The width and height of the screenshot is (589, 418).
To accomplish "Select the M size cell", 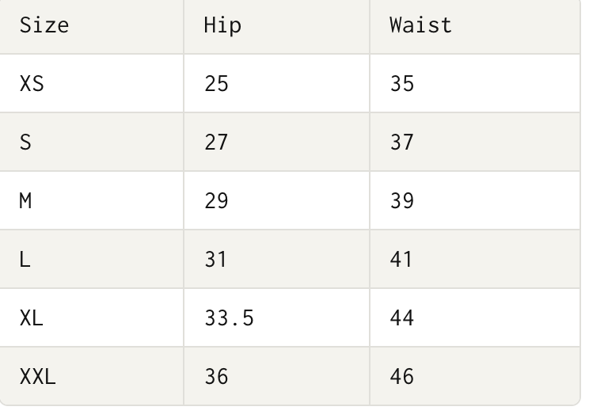I will pyautogui.click(x=25, y=200).
